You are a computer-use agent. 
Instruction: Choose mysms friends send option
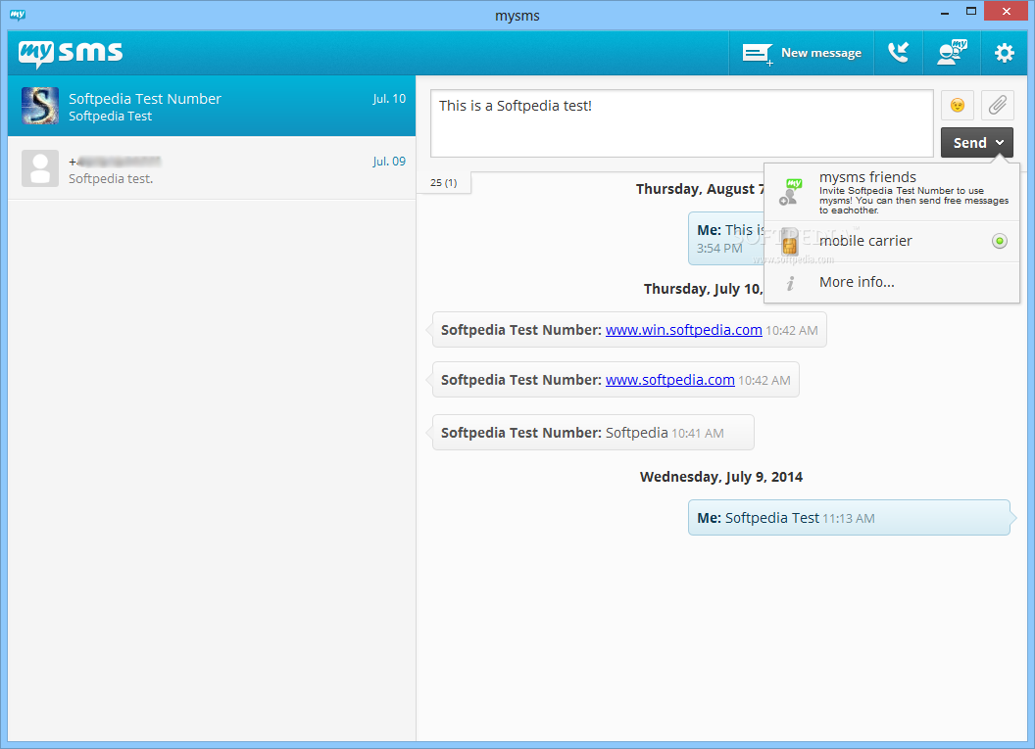click(892, 193)
